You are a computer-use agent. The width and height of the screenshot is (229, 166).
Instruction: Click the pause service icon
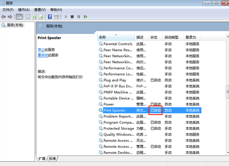point(79,17)
